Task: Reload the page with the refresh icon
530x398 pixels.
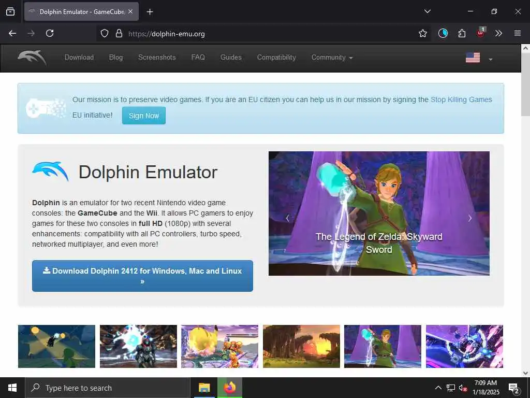Action: click(x=50, y=33)
